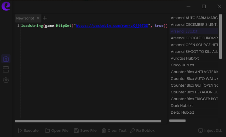
Task: Select Arsenal OPEN SOURCE HITB script
Action: coord(194,45)
